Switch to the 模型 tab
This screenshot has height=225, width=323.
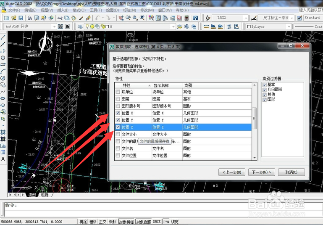click(x=32, y=195)
